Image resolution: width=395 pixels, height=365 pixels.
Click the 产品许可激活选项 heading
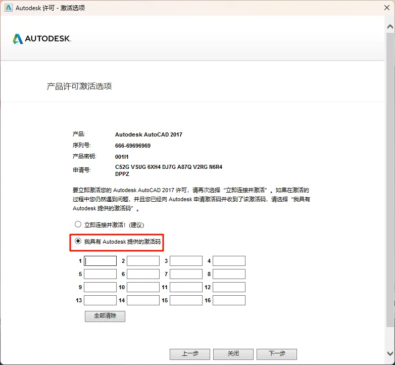click(79, 86)
